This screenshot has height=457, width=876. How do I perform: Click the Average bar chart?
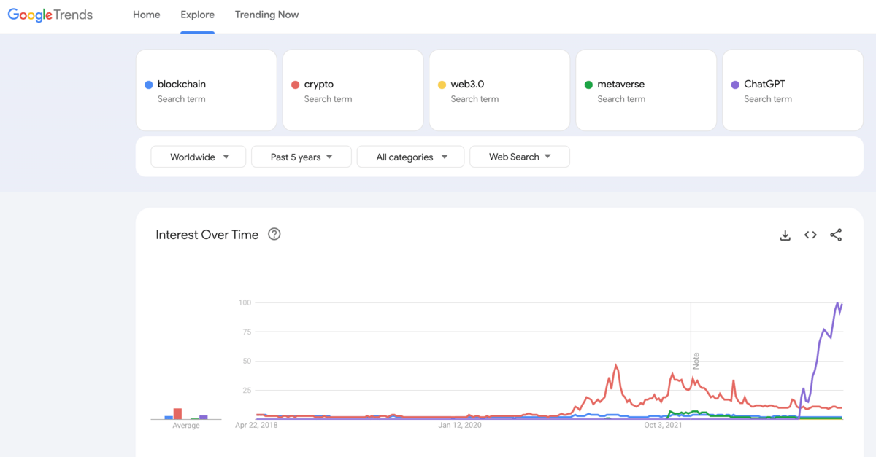pyautogui.click(x=185, y=413)
